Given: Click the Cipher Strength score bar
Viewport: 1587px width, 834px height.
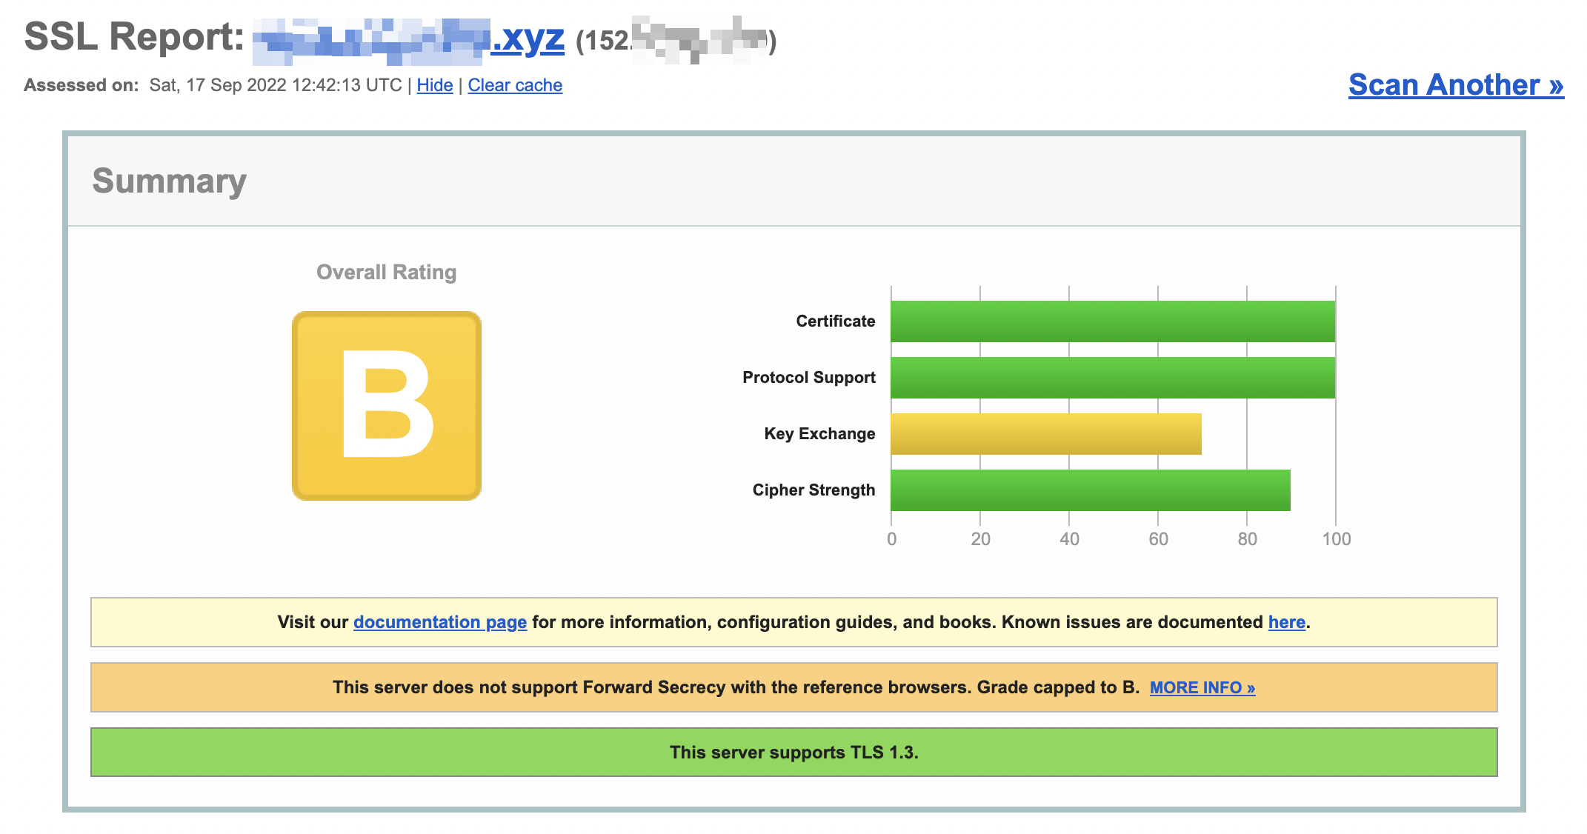Looking at the screenshot, I should pyautogui.click(x=1089, y=490).
